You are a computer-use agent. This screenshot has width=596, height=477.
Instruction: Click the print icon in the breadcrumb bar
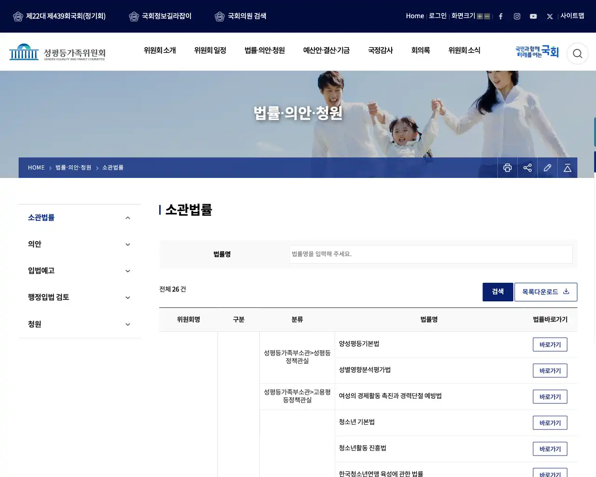(x=508, y=168)
